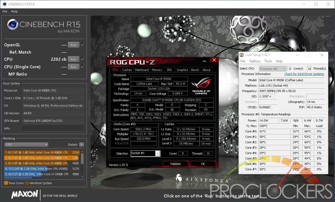
Task: Click the Core Temp VID value '1.3397 v'
Action: [x=268, y=96]
